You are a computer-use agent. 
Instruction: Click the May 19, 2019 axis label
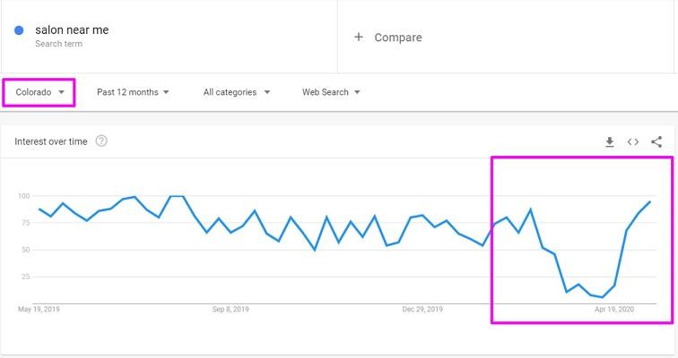pyautogui.click(x=38, y=310)
